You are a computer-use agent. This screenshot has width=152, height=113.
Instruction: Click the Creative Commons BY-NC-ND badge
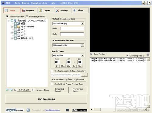click(79, 110)
